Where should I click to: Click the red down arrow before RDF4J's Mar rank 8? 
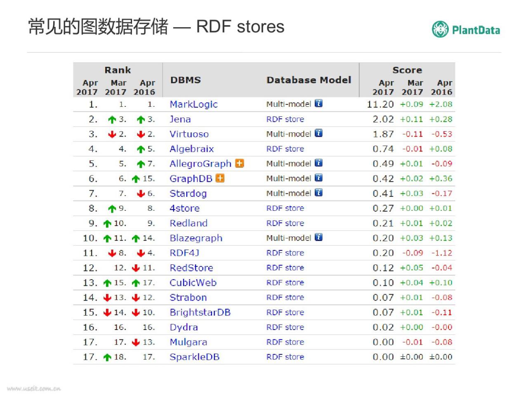(112, 253)
